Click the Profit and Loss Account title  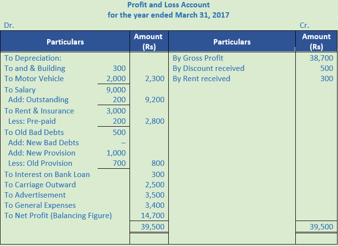tap(168, 5)
